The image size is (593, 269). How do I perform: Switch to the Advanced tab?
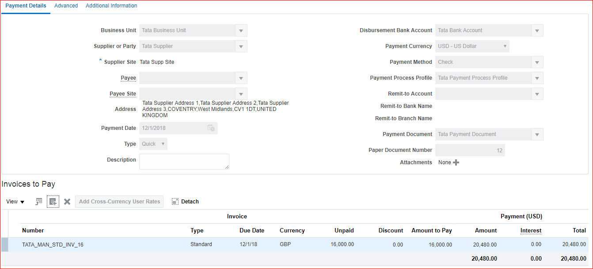tap(66, 6)
